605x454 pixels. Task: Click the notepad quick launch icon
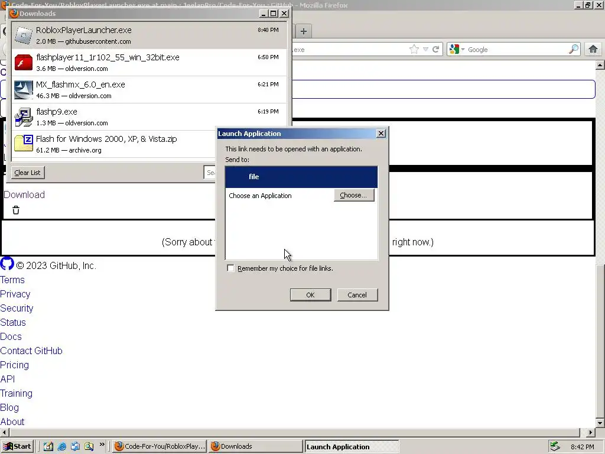[x=48, y=446]
